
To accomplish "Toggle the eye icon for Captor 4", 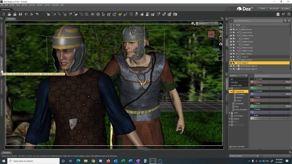I will pyautogui.click(x=231, y=56).
